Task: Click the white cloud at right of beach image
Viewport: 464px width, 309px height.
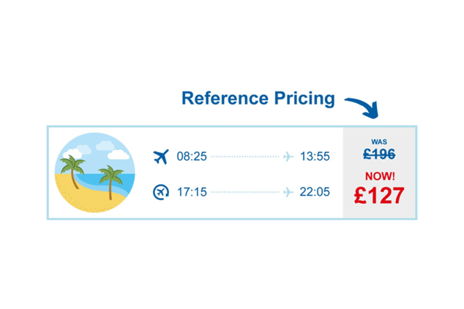Action: coord(119,154)
